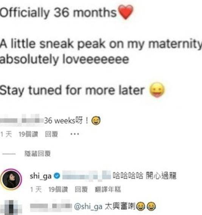The height and width of the screenshot is (215, 202).
Task: Click the pixelated avatar of bottom commenter
Action: pos(11,207)
